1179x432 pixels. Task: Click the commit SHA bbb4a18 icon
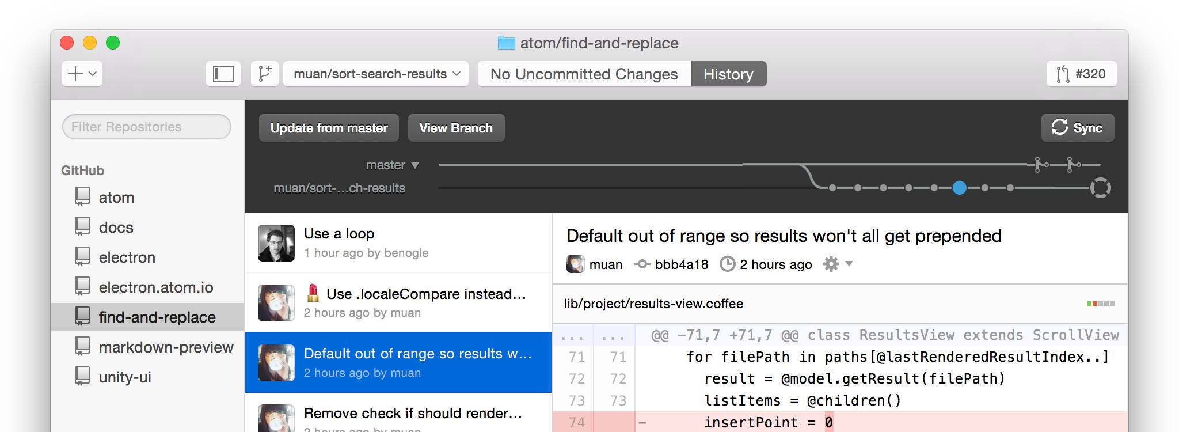tap(642, 264)
